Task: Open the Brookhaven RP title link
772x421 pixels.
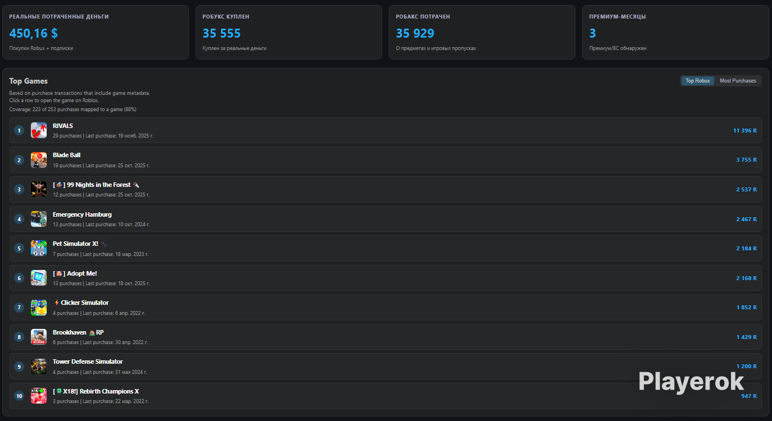Action: [x=78, y=332]
